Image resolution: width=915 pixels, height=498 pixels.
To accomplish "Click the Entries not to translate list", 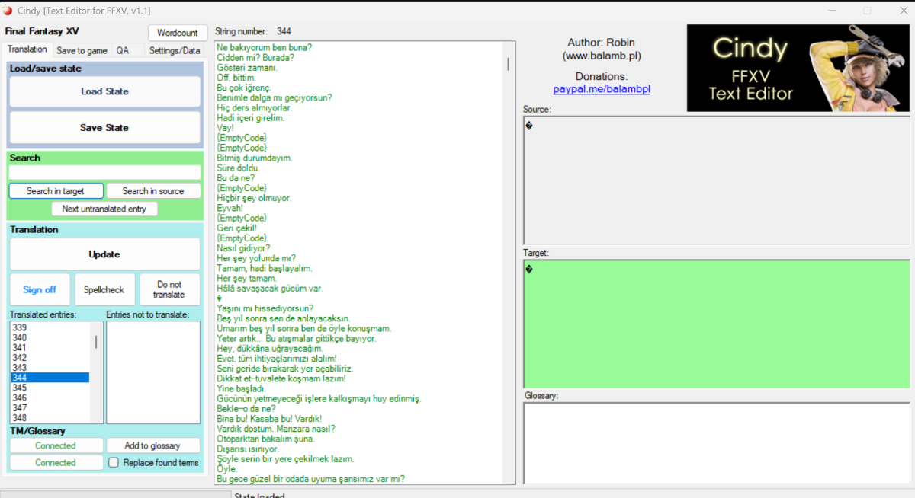I will pyautogui.click(x=153, y=372).
